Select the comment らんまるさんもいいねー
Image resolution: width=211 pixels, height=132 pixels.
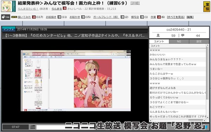[178, 112]
